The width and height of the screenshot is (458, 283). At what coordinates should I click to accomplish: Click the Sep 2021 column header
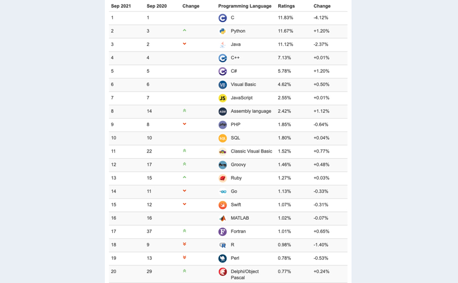(121, 6)
